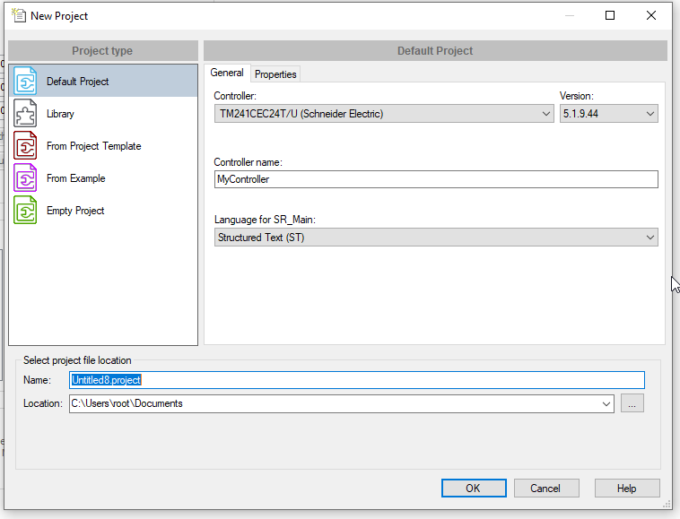This screenshot has width=680, height=519.
Task: Select Empty Project label
Action: 75,211
